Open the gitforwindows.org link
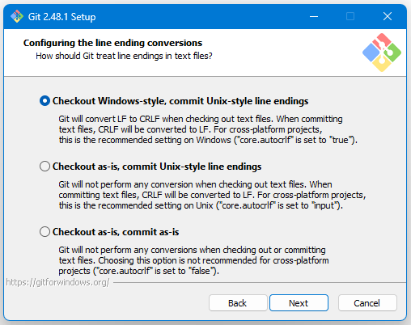This screenshot has height=325, width=411. pos(57,282)
